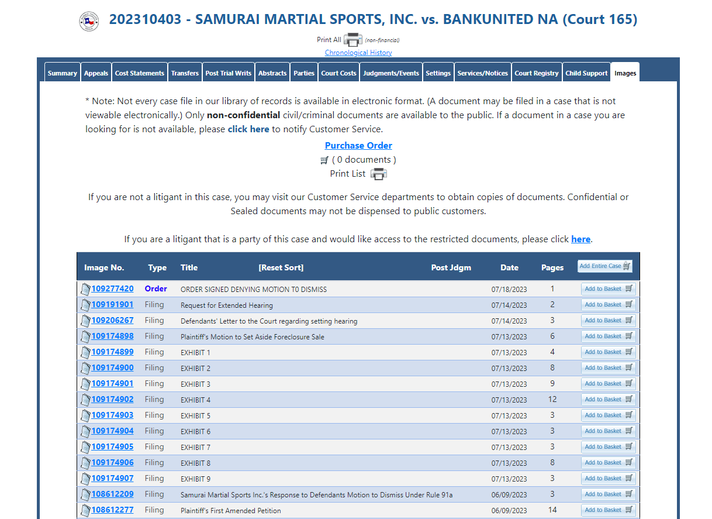Select the Images tab
Screen dimensions: 712x519
tap(625, 73)
